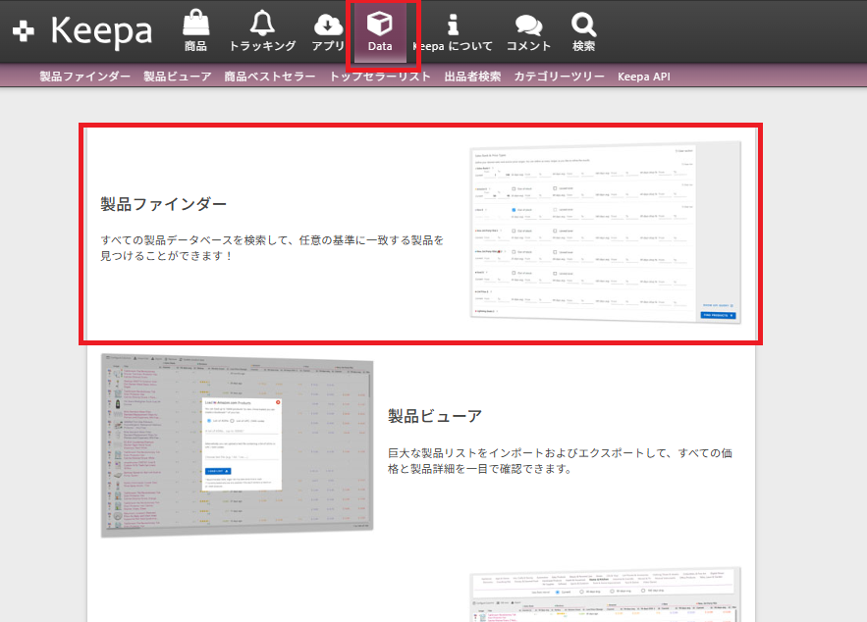Click the 製品ファインダー card heading

164,204
